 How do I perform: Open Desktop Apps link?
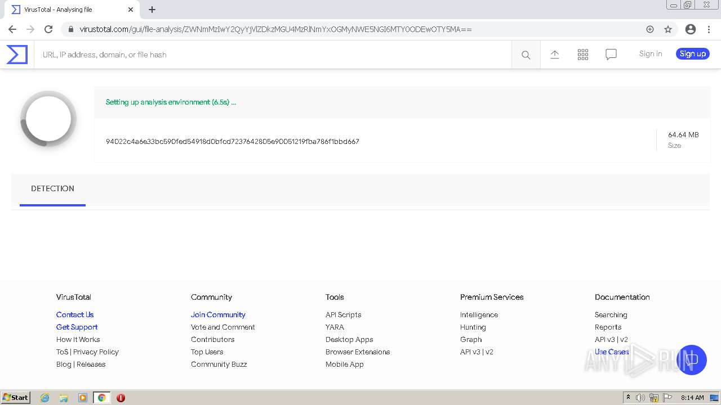point(349,340)
